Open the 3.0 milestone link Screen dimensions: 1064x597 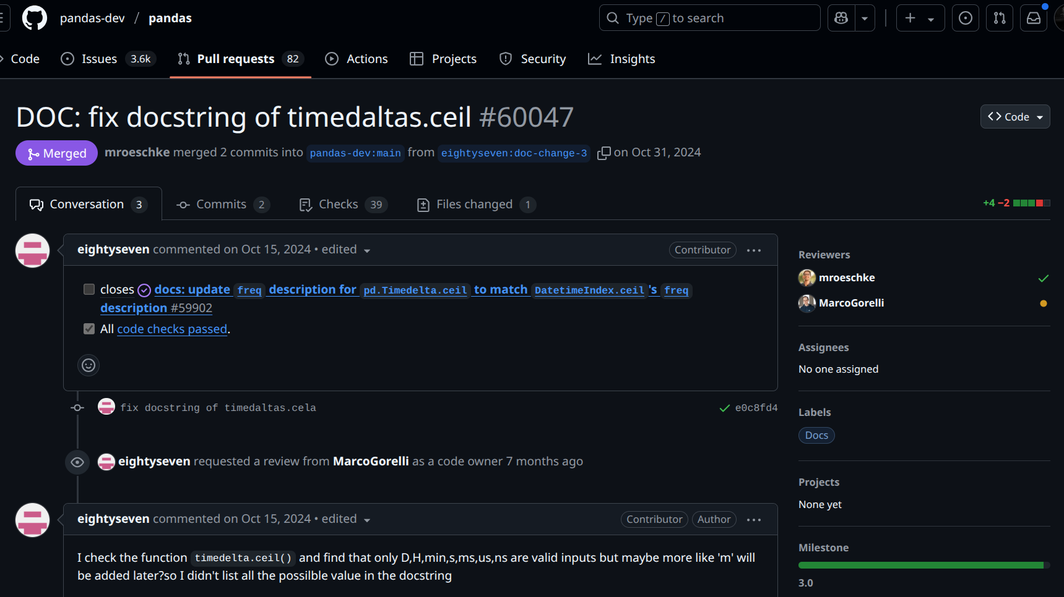tap(806, 583)
